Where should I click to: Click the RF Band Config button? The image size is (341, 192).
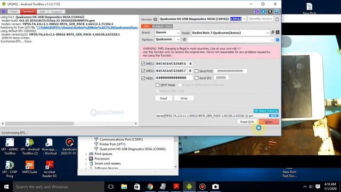(x=266, y=111)
